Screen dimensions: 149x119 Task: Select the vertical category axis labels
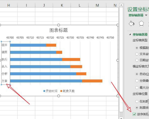click(x=6, y=63)
